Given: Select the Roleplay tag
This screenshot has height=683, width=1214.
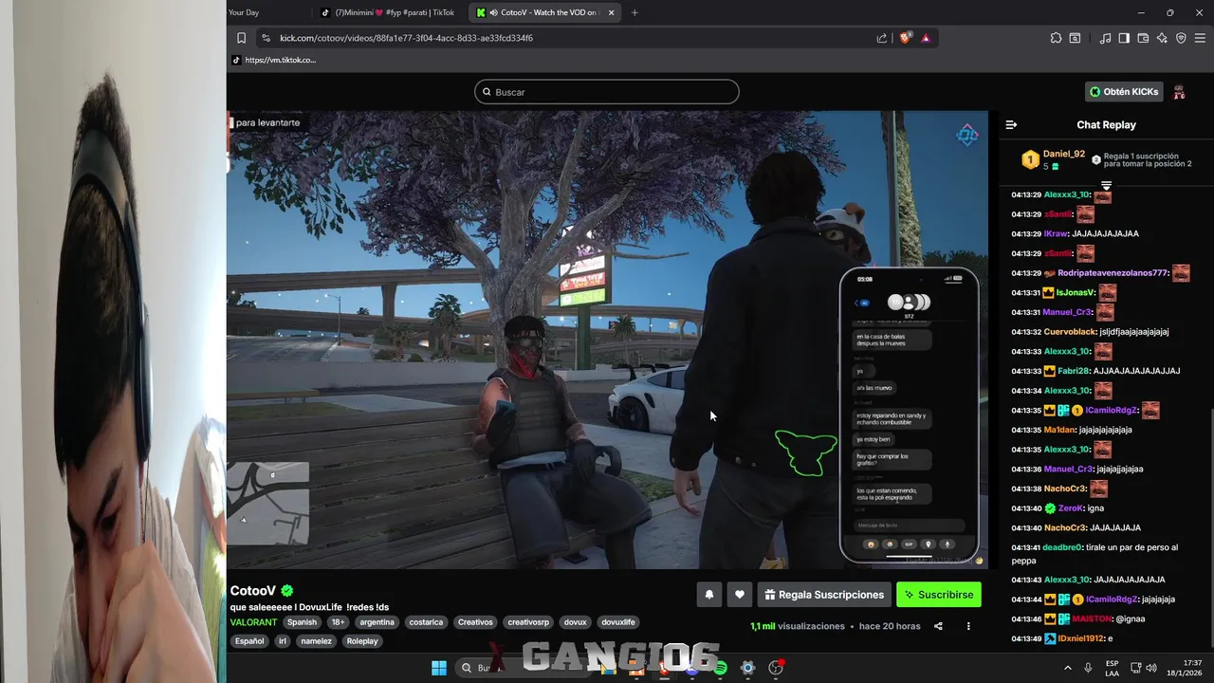Looking at the screenshot, I should (x=362, y=641).
